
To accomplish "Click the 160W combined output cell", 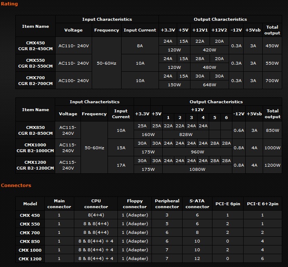I will (148, 134).
